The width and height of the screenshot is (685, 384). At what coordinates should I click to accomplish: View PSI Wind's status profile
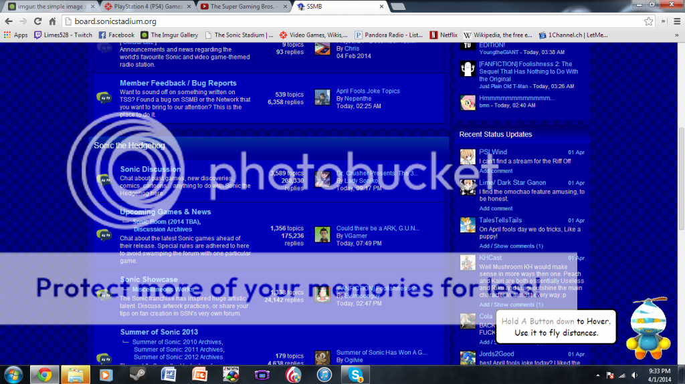pyautogui.click(x=493, y=152)
